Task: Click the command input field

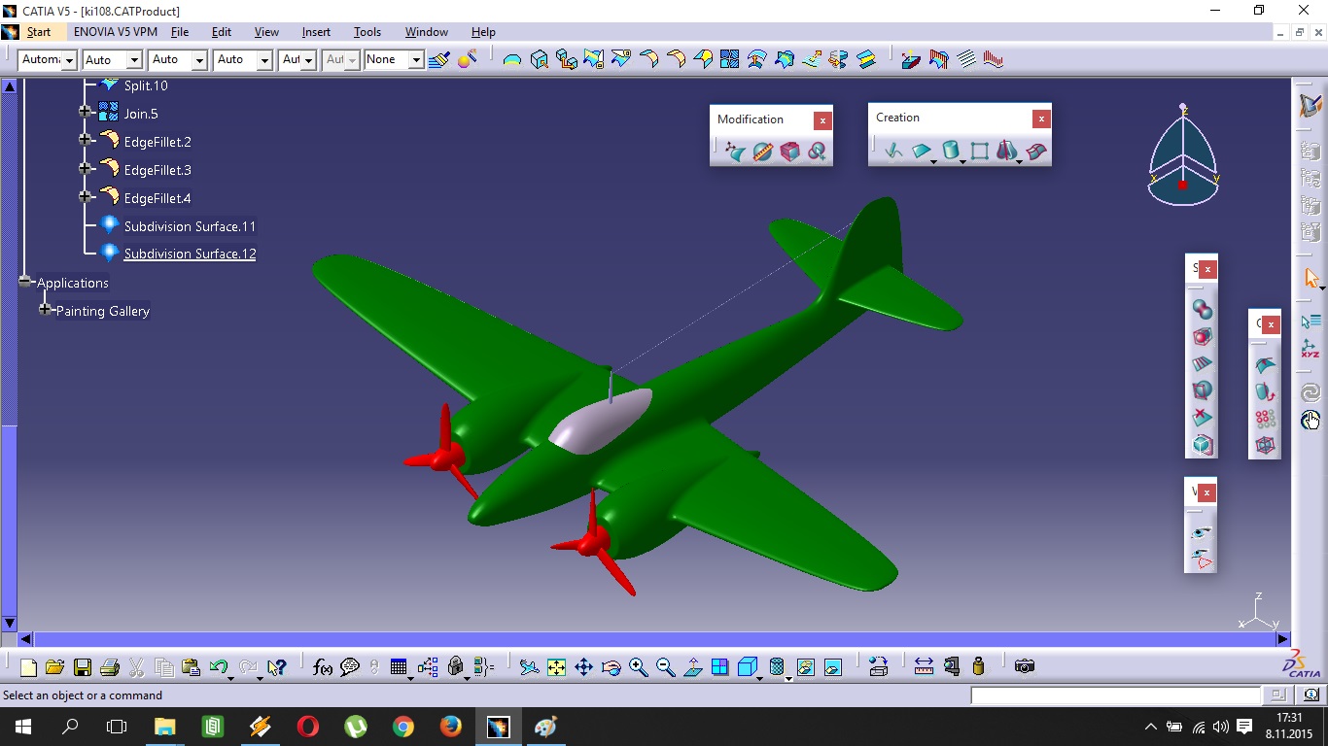Action: point(1115,695)
